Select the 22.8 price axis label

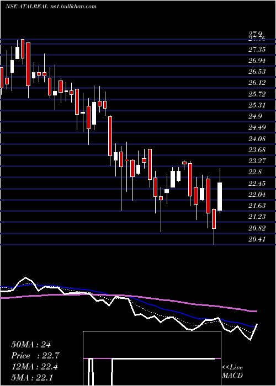(x=255, y=172)
